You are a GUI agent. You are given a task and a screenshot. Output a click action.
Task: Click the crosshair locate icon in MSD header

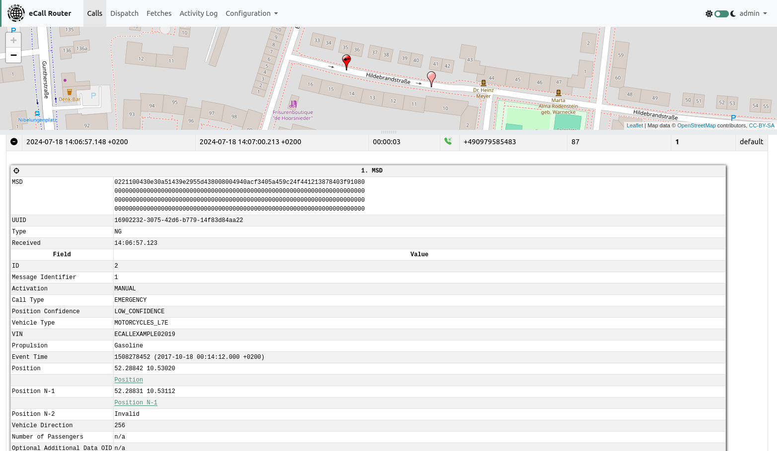pyautogui.click(x=16, y=170)
